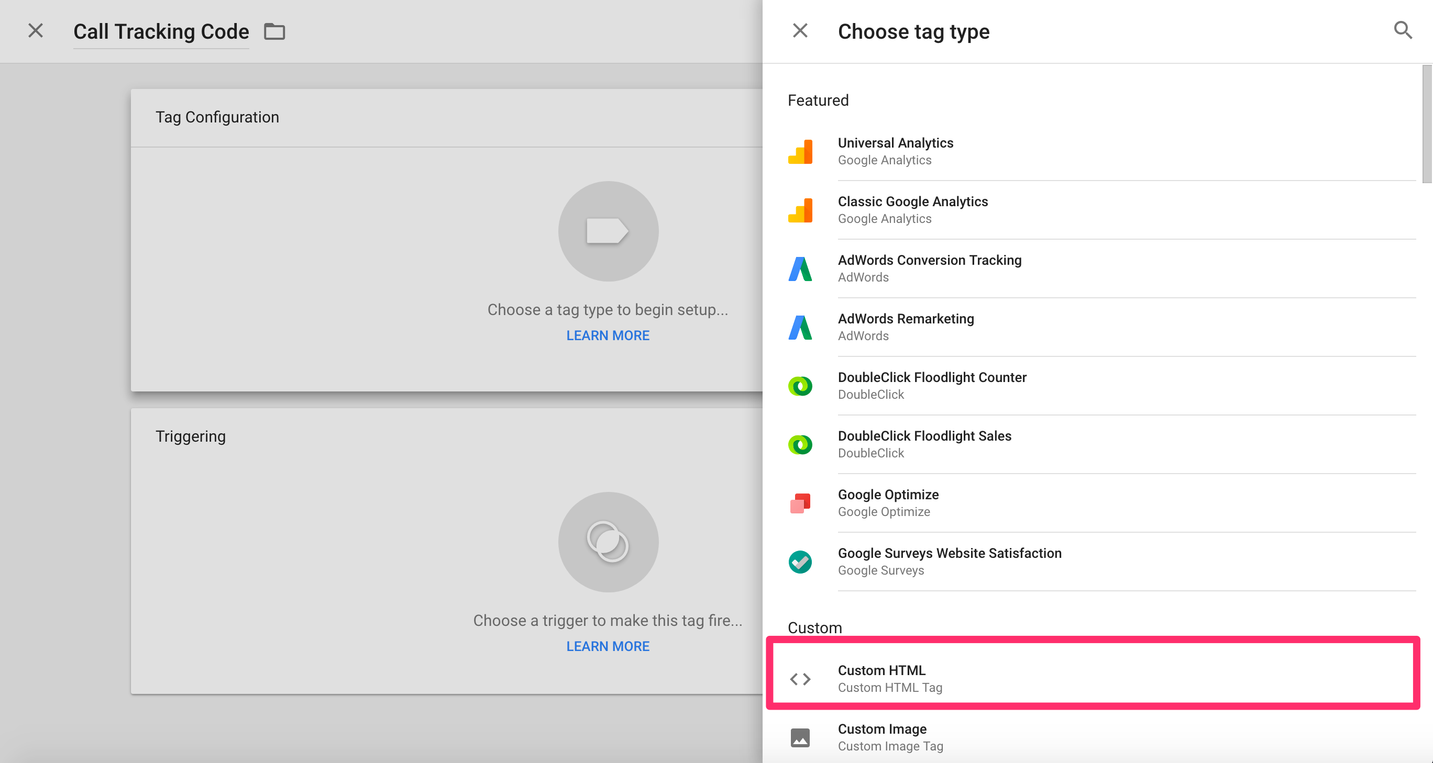Select the Google Surveys checkmark icon
Image resolution: width=1433 pixels, height=763 pixels.
tap(800, 562)
